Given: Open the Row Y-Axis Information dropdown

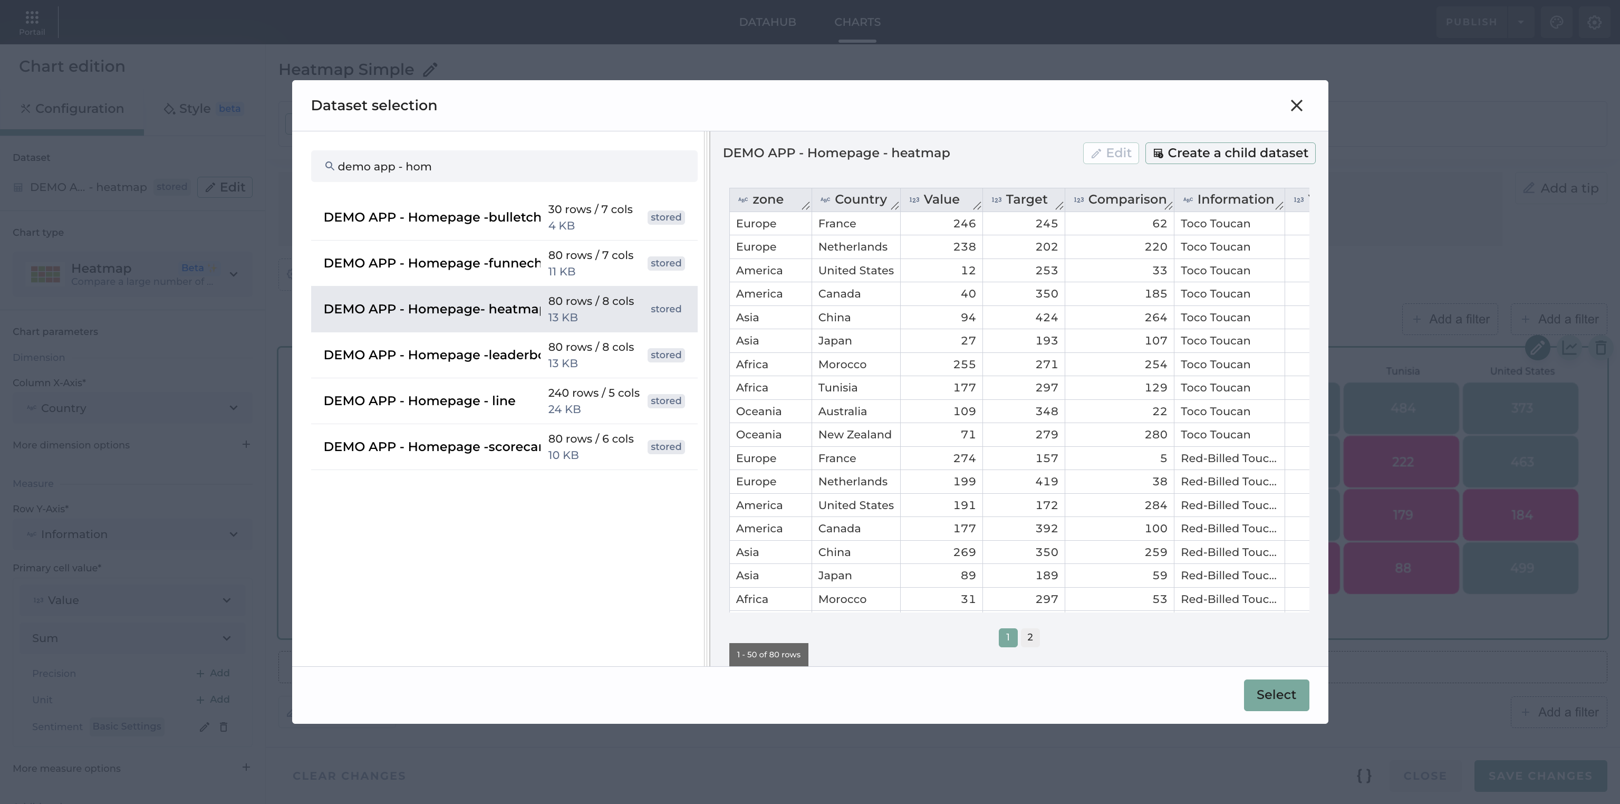Looking at the screenshot, I should point(132,534).
